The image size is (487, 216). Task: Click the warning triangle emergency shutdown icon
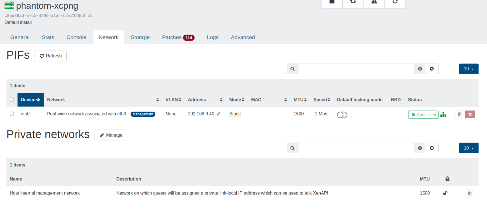[374, 2]
